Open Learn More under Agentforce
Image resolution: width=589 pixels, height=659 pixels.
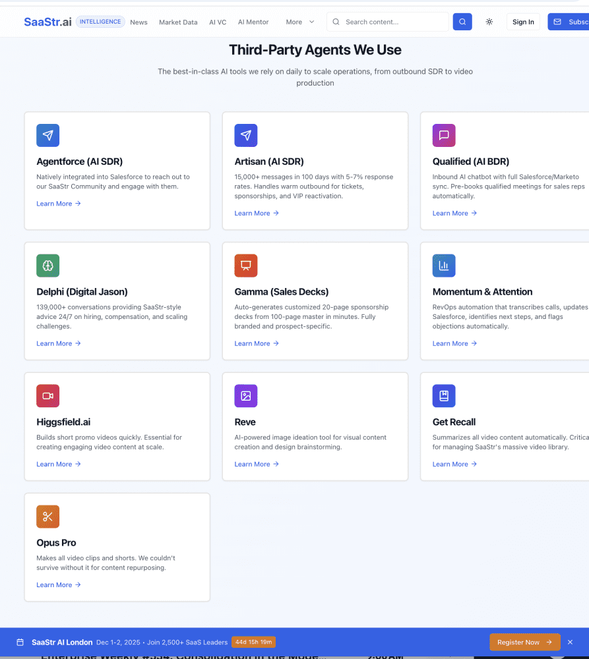tap(59, 204)
